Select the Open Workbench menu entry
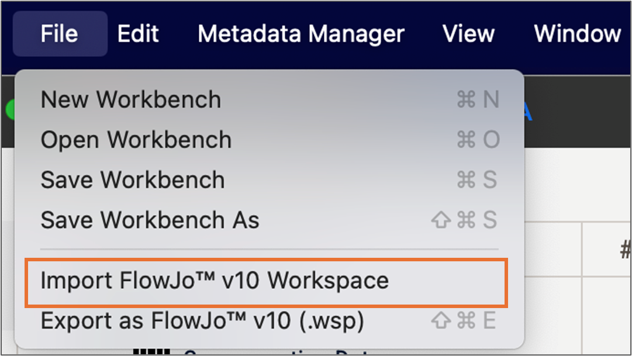This screenshot has width=632, height=356. (x=136, y=140)
